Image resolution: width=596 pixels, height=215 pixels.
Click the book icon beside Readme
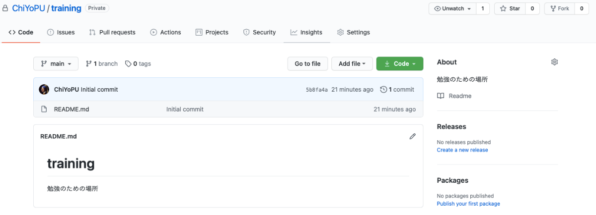[x=441, y=96]
